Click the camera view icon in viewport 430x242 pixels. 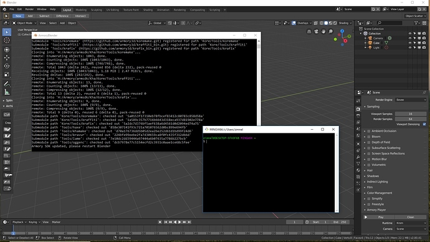[316, 32]
